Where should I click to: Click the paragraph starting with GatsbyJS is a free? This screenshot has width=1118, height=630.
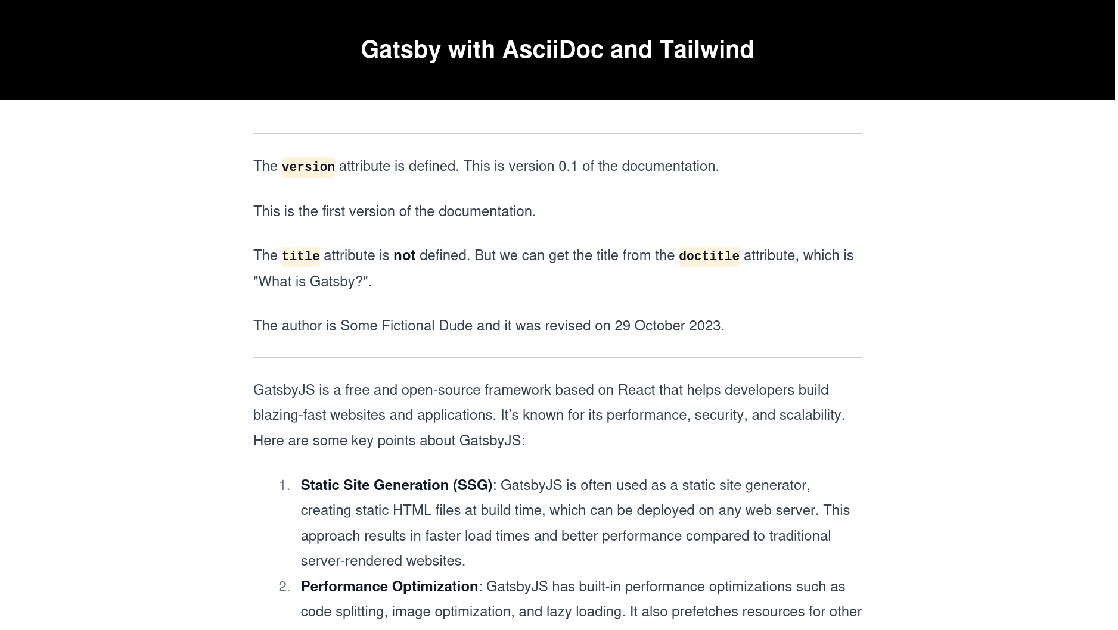click(541, 390)
